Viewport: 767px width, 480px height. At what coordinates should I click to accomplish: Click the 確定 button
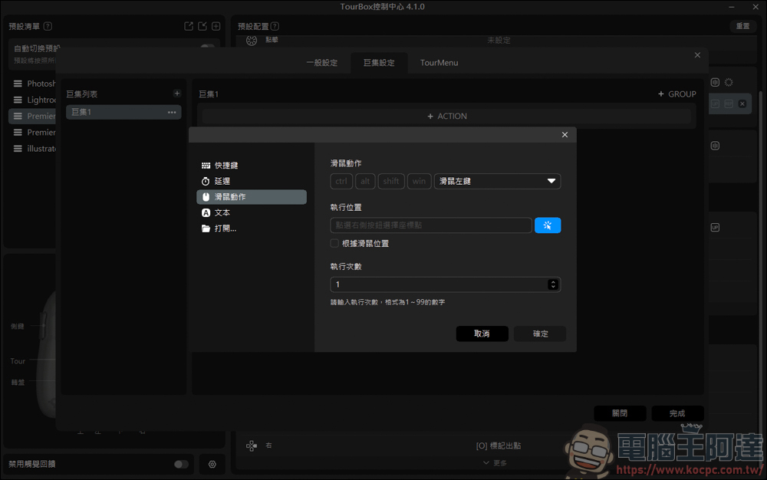point(540,334)
